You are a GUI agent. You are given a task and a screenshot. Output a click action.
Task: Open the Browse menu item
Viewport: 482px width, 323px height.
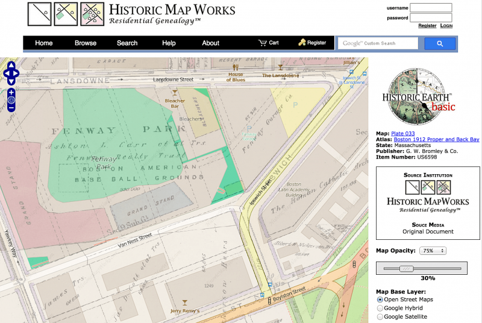pos(86,43)
